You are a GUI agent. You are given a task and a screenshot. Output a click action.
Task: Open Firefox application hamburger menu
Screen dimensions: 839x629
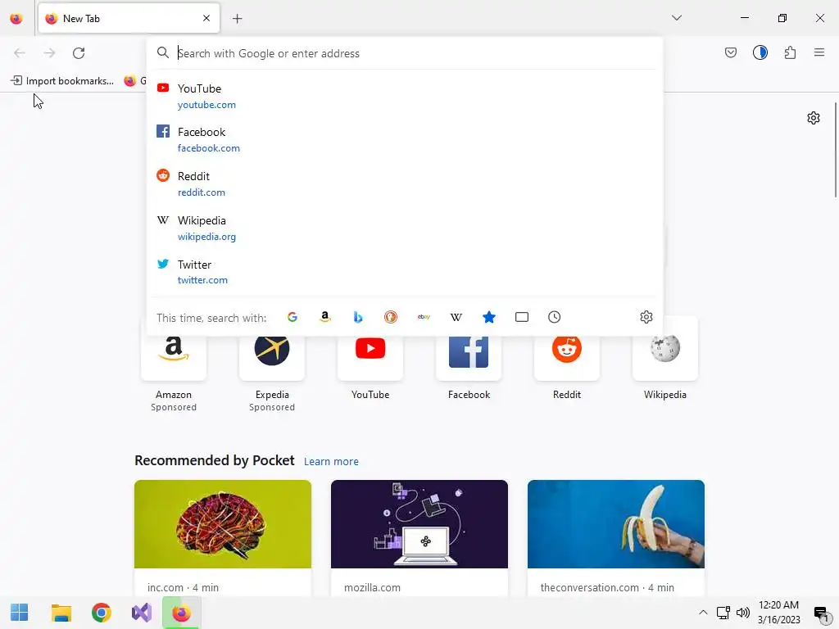819,52
